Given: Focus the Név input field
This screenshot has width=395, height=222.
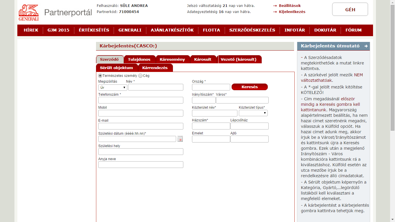Looking at the screenshot, I should tap(156, 87).
